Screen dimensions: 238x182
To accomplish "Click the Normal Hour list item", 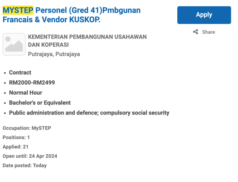I will pos(25,93).
